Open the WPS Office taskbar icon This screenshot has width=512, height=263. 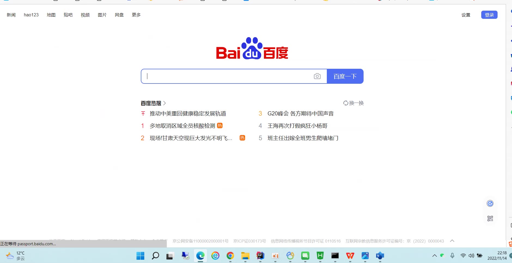350,256
